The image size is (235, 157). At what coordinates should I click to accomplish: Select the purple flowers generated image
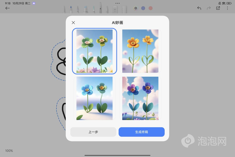click(140, 98)
